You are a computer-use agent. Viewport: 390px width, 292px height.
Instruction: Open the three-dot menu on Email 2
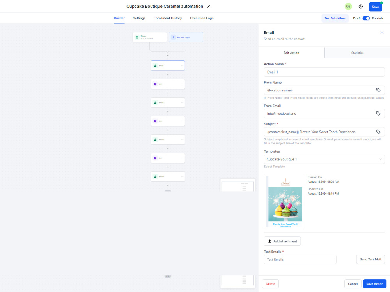pos(182,102)
